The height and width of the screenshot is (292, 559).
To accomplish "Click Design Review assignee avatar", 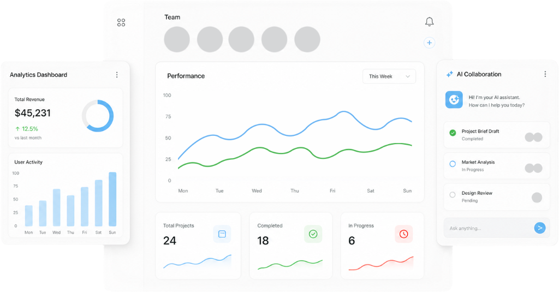I will 537,198.
